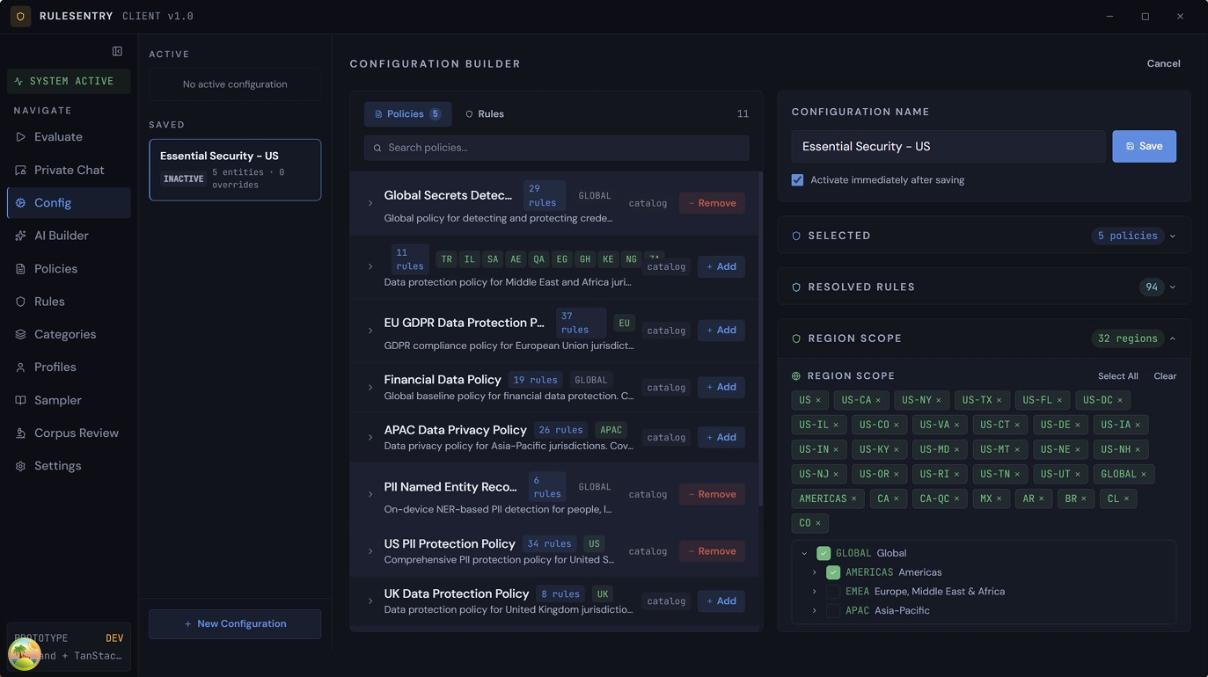Image resolution: width=1208 pixels, height=677 pixels.
Task: Open Sampler page
Action: pyautogui.click(x=69, y=400)
